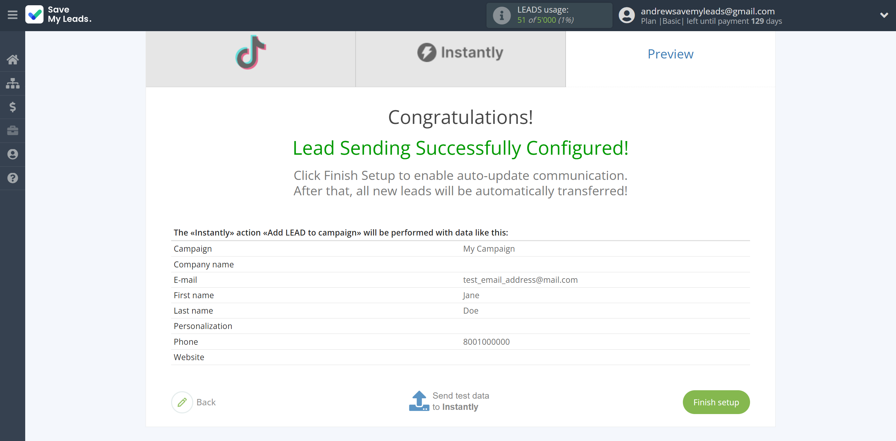Open the help question mark icon
896x441 pixels.
[x=13, y=178]
